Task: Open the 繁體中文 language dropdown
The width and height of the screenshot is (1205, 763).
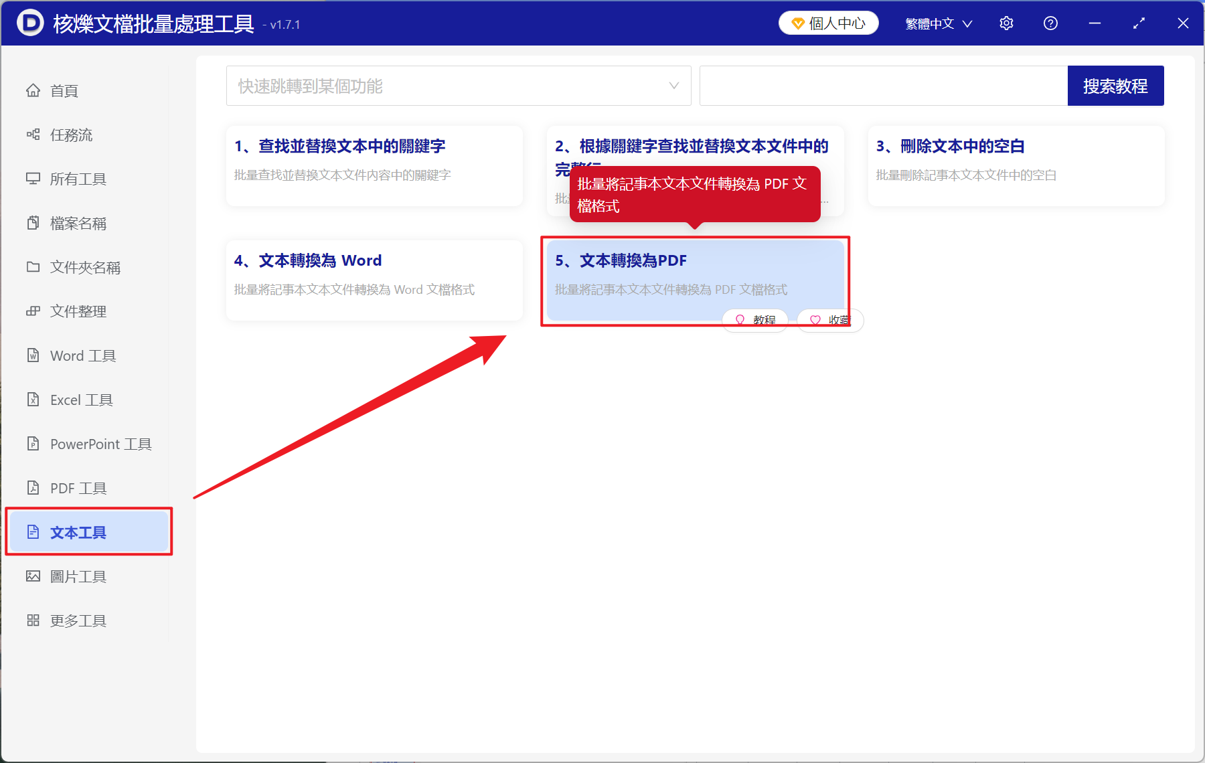Action: (x=939, y=23)
